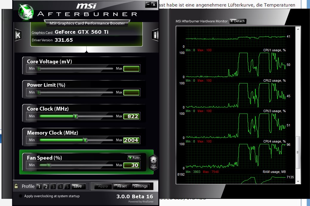Click the CPU1 usage graph
Screen dimensions: 310x206
click(x=236, y=65)
